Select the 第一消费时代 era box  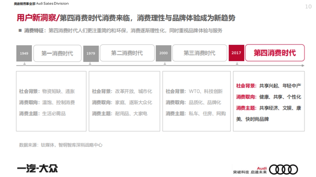pos(57,53)
